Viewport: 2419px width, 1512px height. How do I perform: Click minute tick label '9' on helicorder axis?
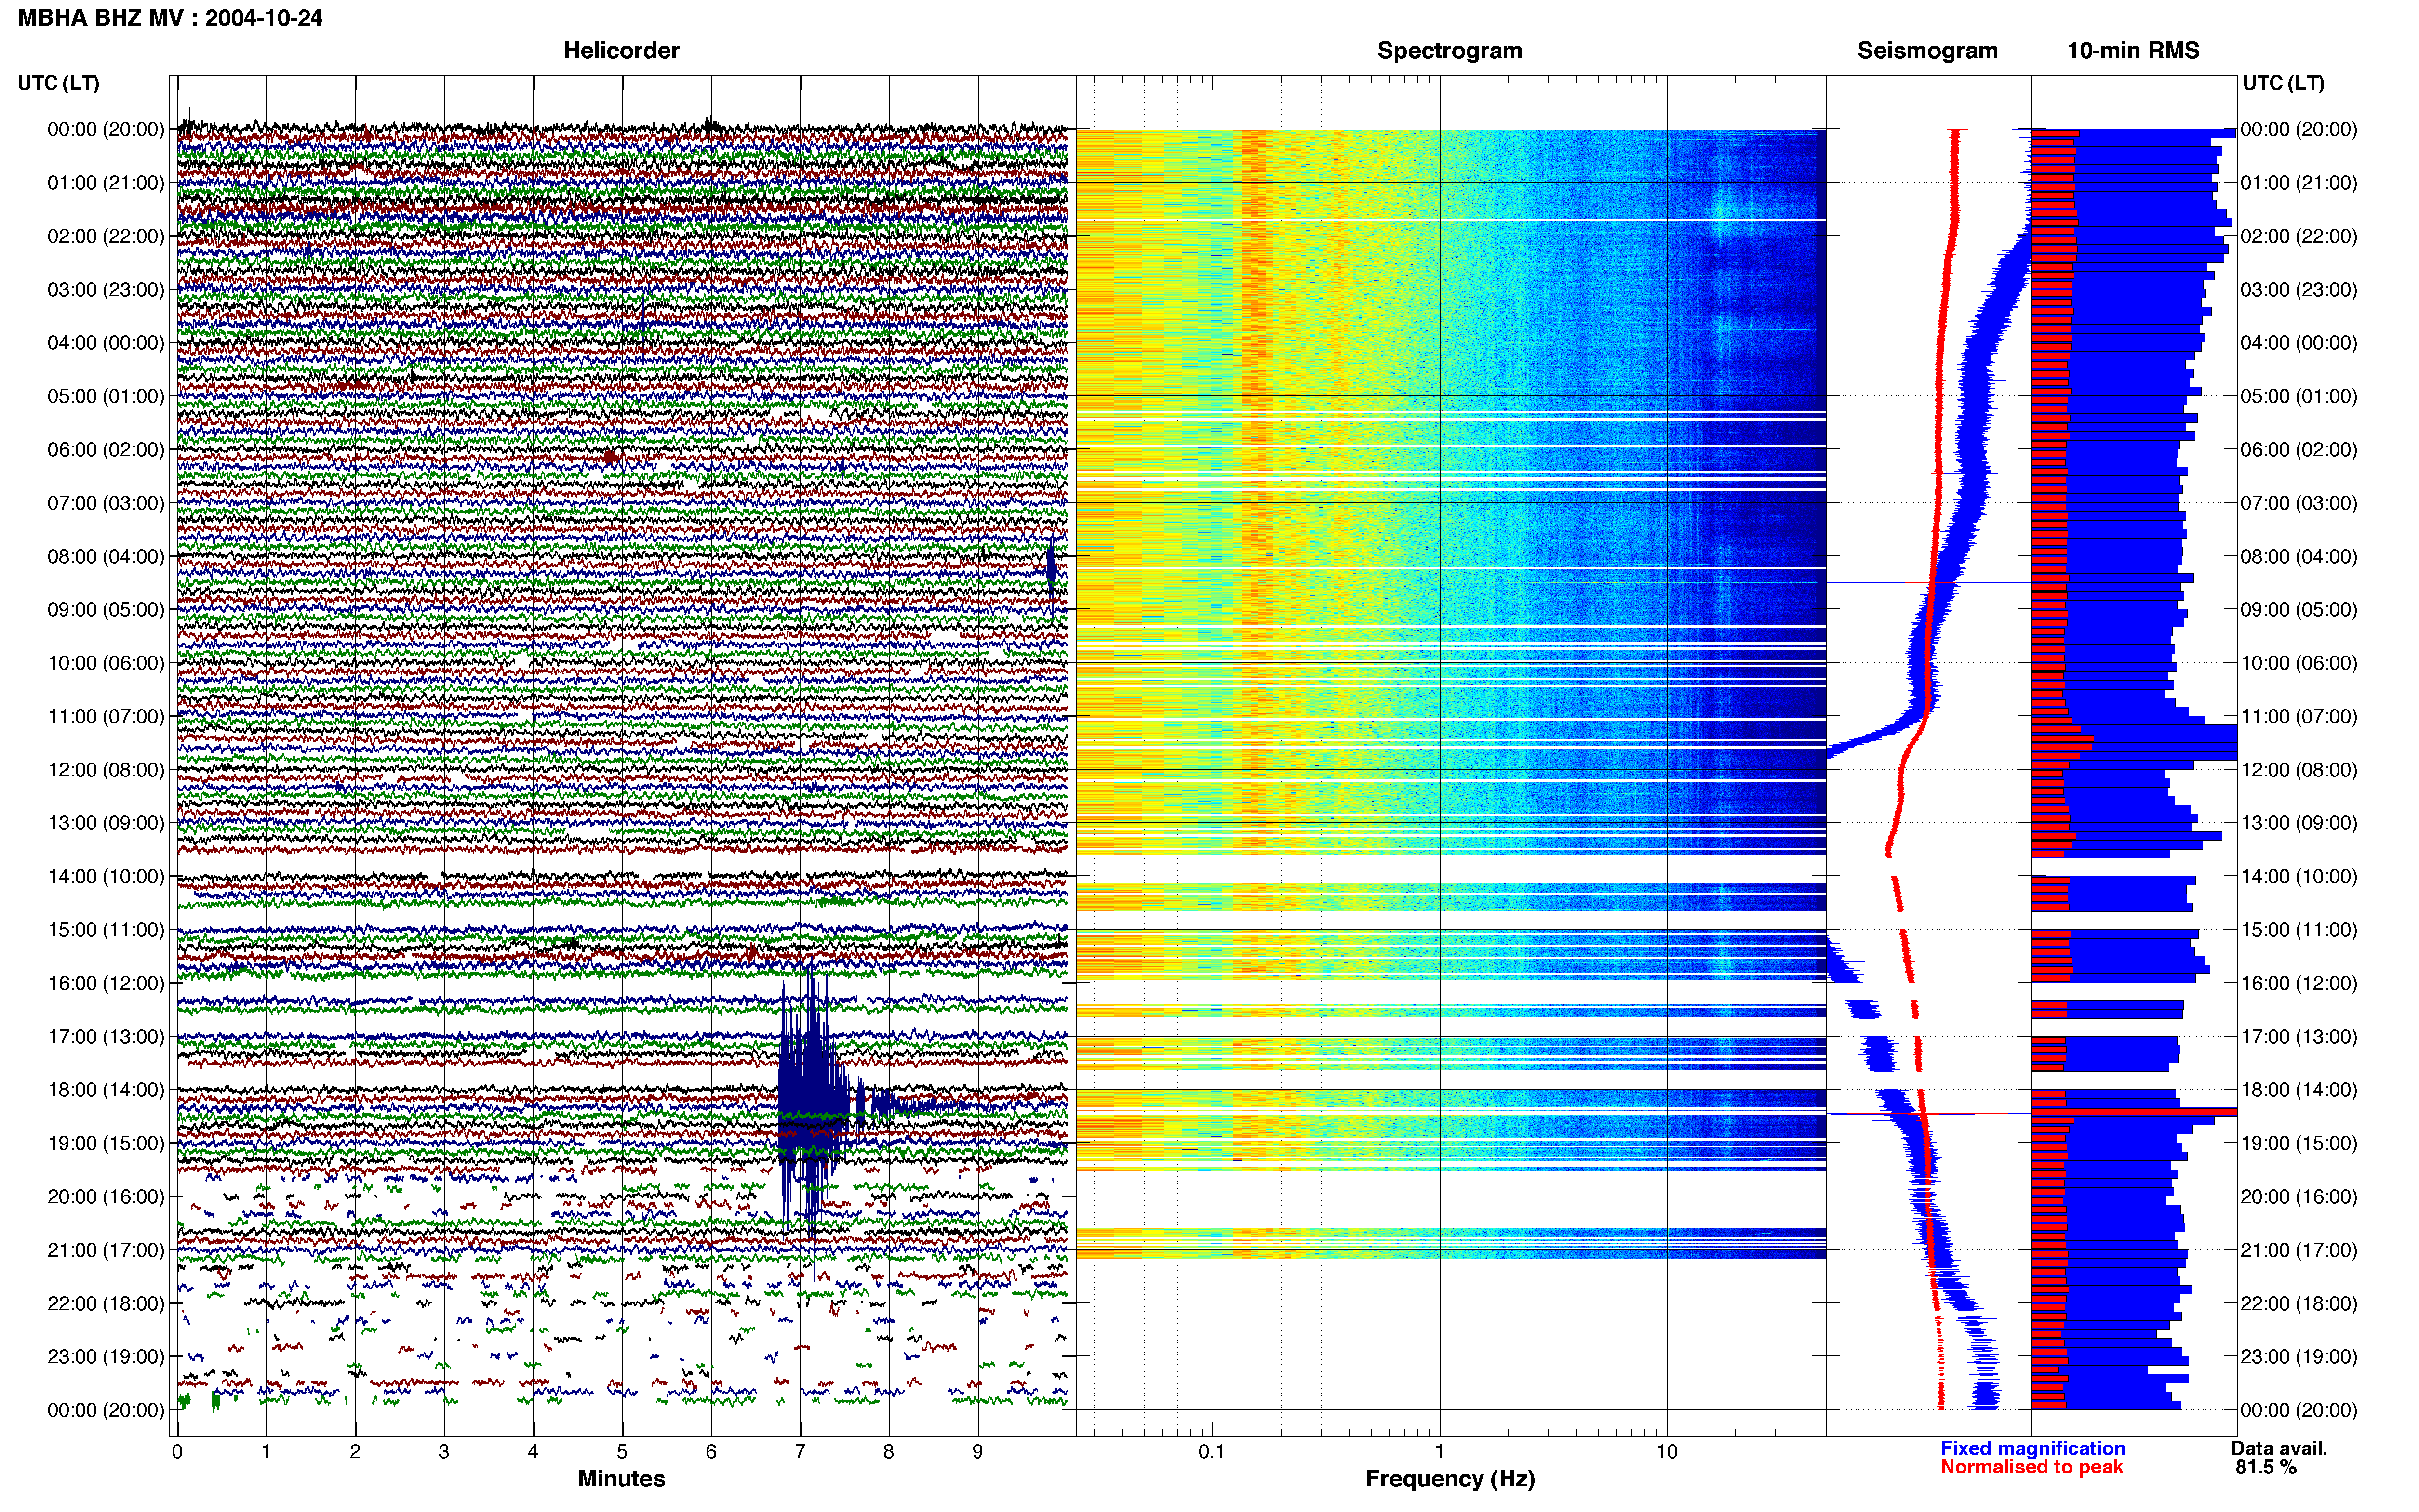pos(977,1451)
